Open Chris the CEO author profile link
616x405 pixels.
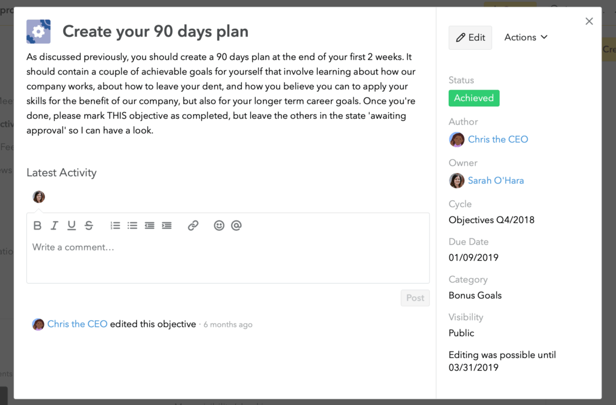497,139
